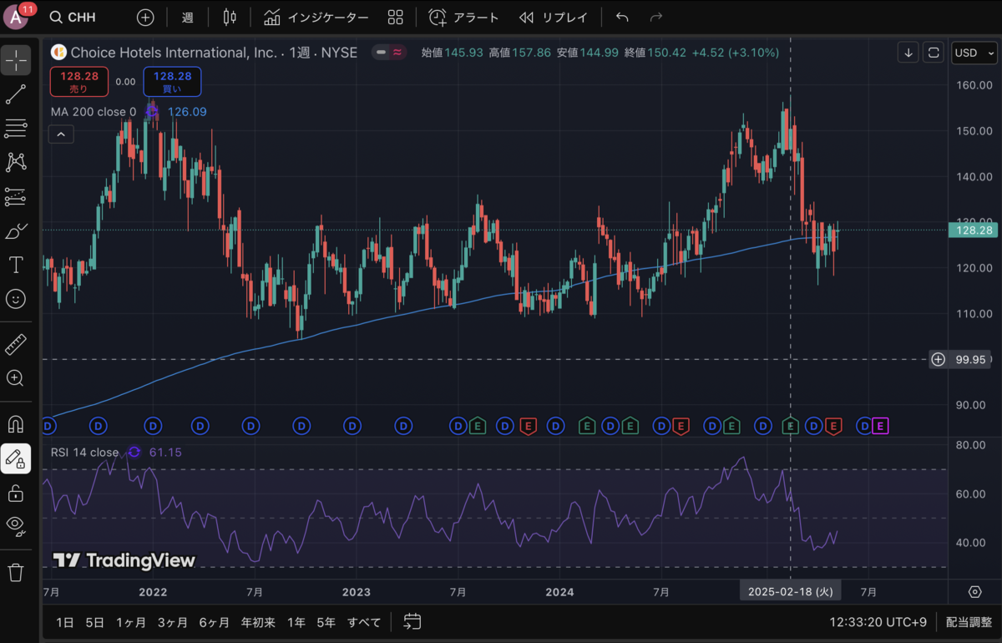The height and width of the screenshot is (643, 1002).
Task: Open the forecasting and position tool
Action: (16, 196)
